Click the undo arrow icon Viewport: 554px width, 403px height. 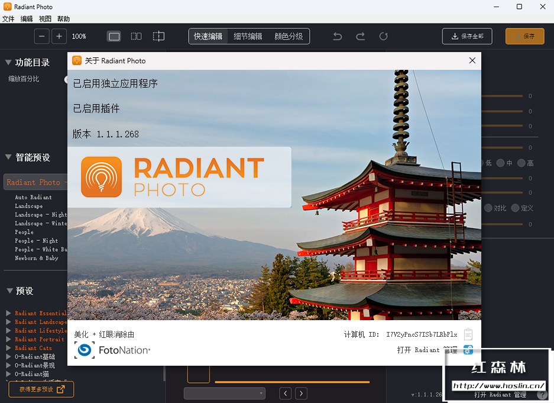[338, 36]
